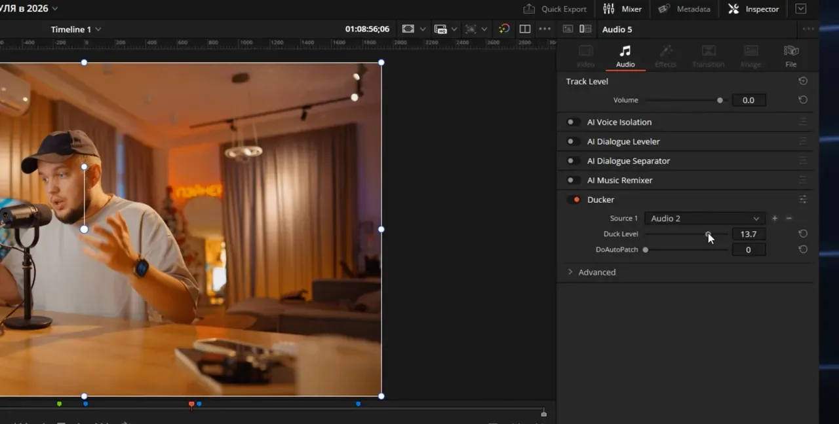Viewport: 839px width, 424px height.
Task: Open the safe area dropdown arrow
Action: [x=423, y=29]
